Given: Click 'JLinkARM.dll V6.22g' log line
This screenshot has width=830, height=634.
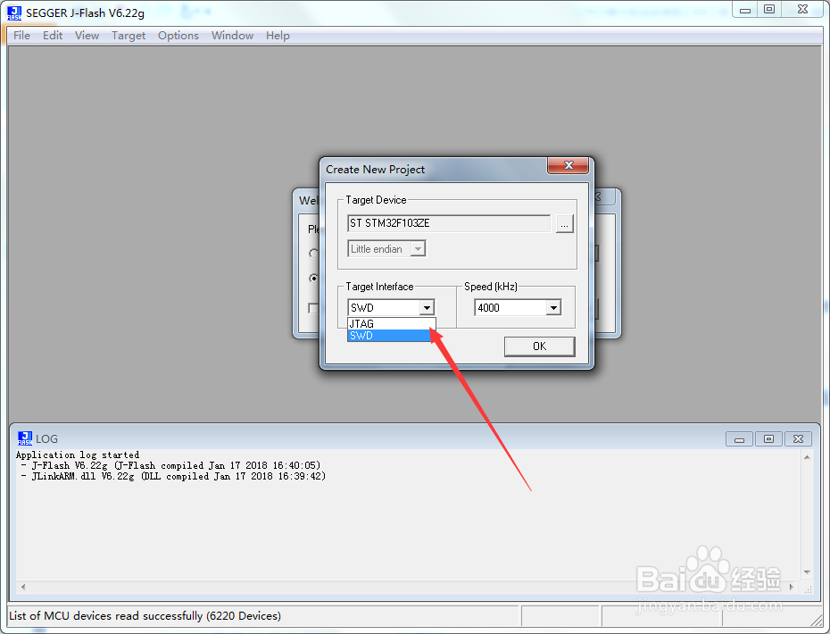Looking at the screenshot, I should pyautogui.click(x=174, y=476).
